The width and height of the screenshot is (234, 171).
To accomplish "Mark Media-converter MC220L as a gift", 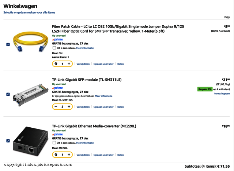I will [x=54, y=143].
